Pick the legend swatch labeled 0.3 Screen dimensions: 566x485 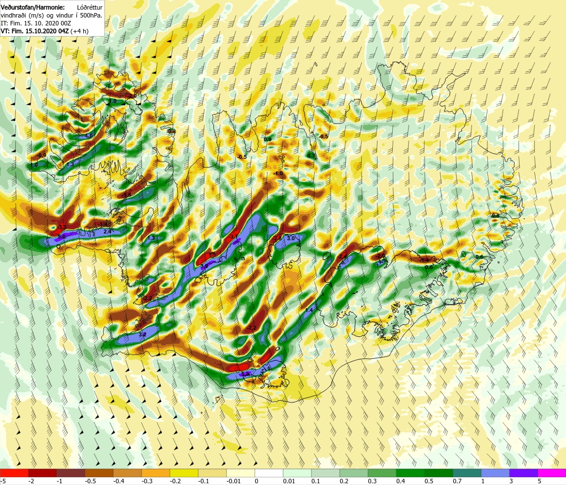click(x=382, y=473)
